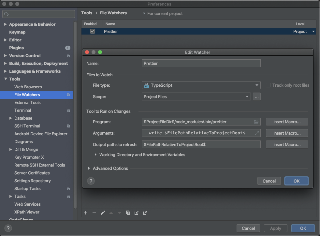Expand the Tasks tree node arrow
This screenshot has width=320, height=236.
(11, 196)
